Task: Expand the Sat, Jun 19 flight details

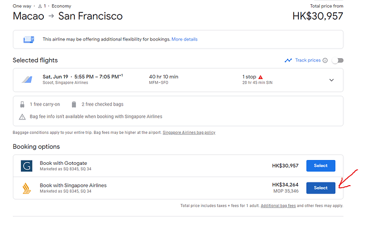Action: tap(332, 80)
